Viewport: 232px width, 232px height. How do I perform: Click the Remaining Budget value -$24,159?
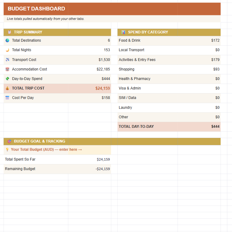point(103,169)
